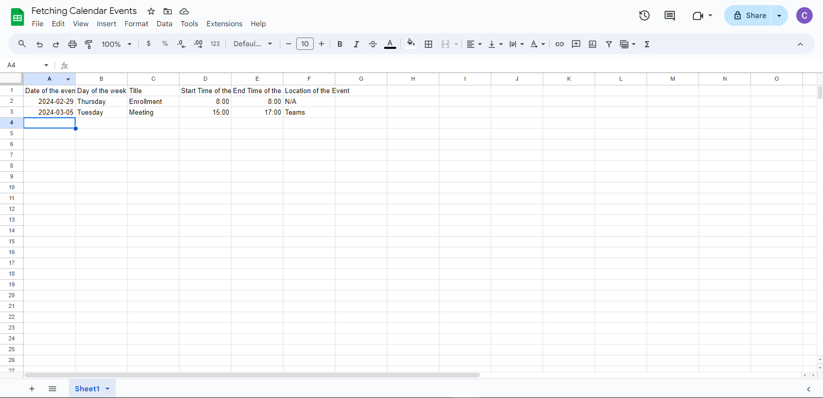Open the Google account avatar

[x=804, y=15]
